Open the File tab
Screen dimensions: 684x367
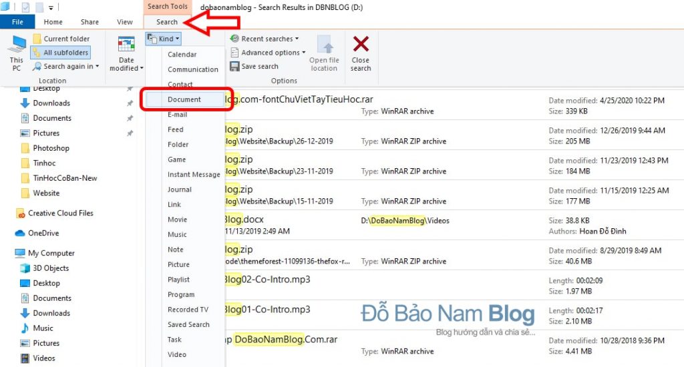pyautogui.click(x=17, y=22)
